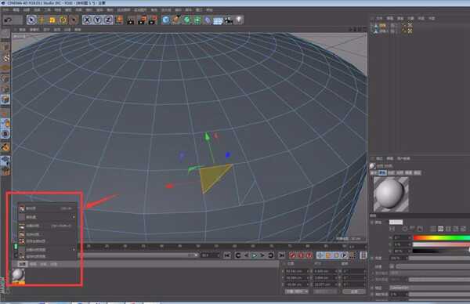Open the purple Bend deformer icon
This screenshot has width=470, height=304.
pos(208,20)
